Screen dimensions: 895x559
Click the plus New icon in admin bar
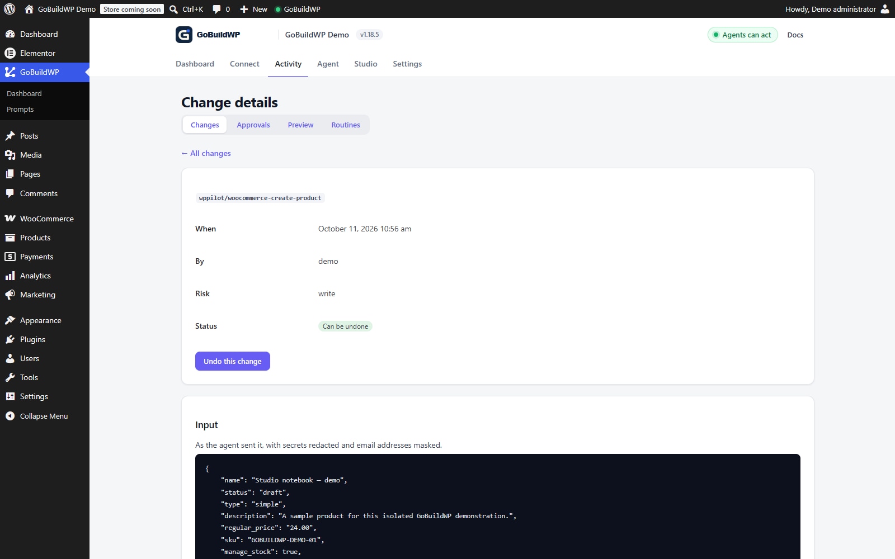[244, 9]
